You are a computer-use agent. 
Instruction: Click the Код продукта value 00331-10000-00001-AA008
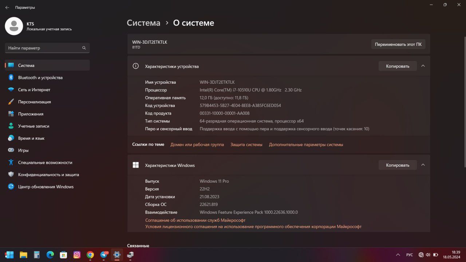[x=225, y=113]
